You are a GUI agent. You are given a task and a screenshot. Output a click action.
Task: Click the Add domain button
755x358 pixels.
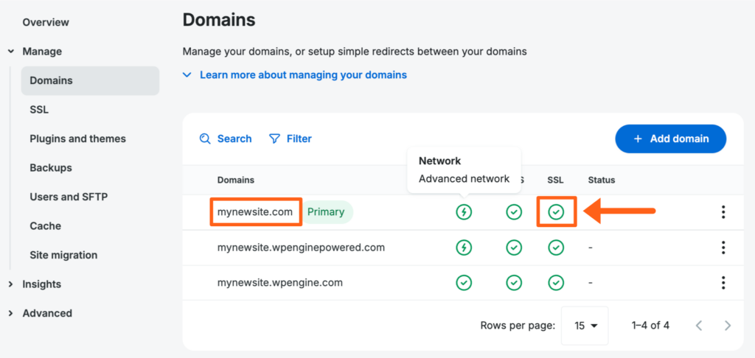670,138
